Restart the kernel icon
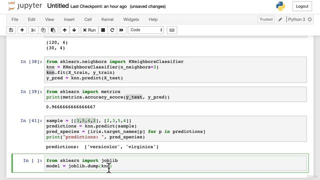 tap(112, 30)
